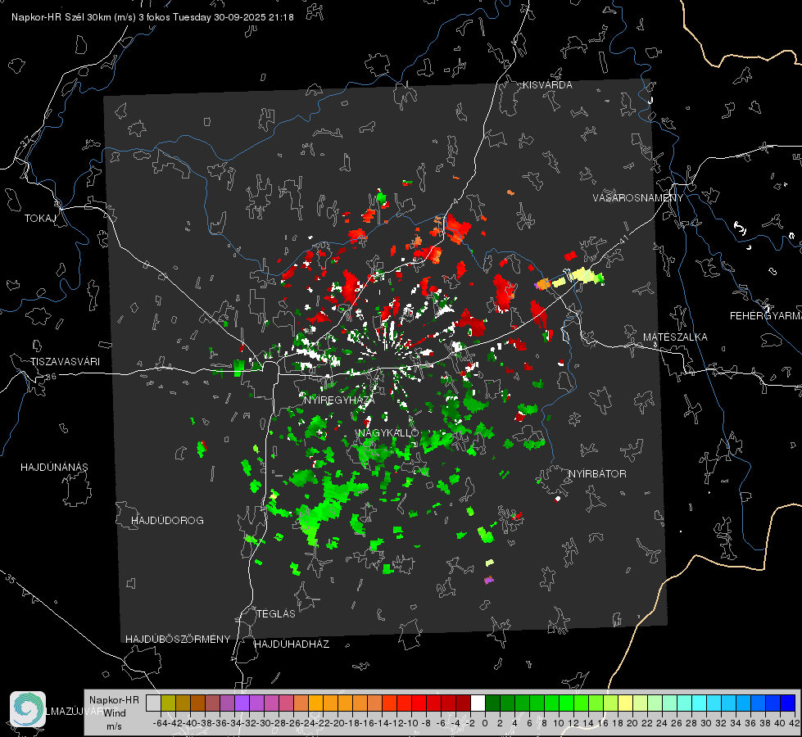Click road number 36 near Tiszavasvári

pos(51,377)
